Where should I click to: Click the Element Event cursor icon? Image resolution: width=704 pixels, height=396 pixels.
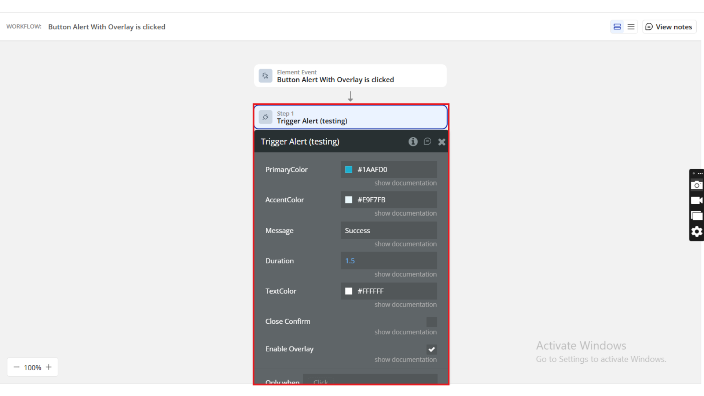[265, 76]
